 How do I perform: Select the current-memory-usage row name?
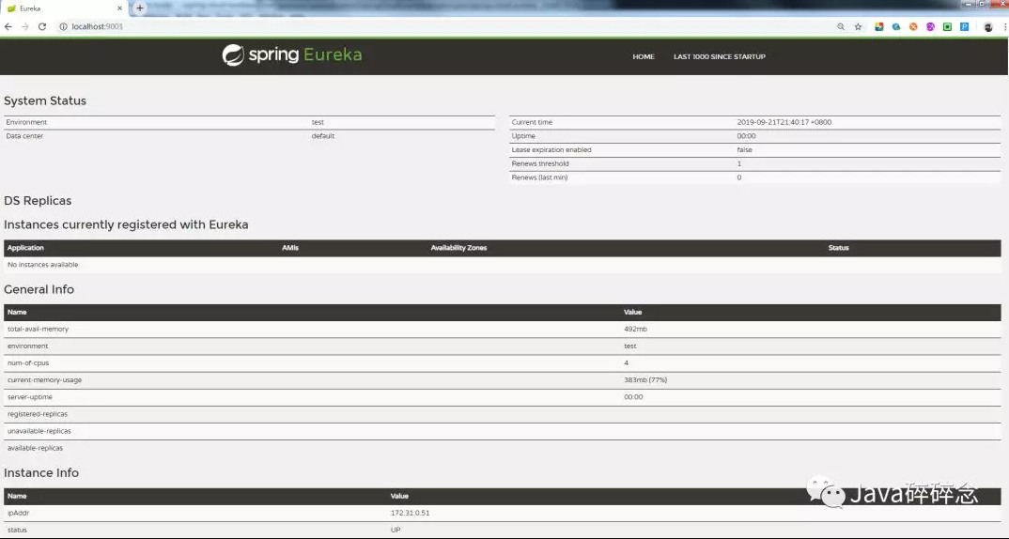44,380
